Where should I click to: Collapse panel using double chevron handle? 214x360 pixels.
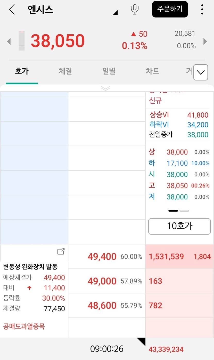(x=106, y=88)
